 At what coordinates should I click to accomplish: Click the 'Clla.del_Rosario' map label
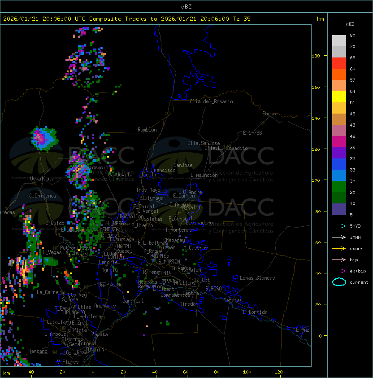(211, 101)
